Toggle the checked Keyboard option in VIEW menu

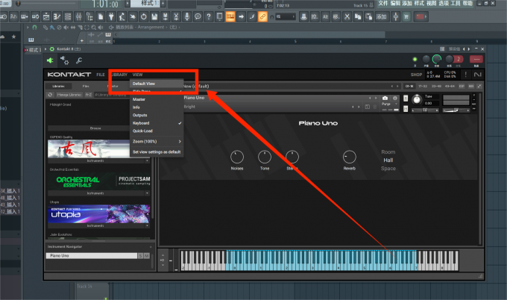click(x=157, y=123)
